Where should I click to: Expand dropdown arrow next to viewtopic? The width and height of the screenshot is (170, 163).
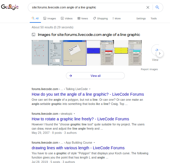pos(74,114)
